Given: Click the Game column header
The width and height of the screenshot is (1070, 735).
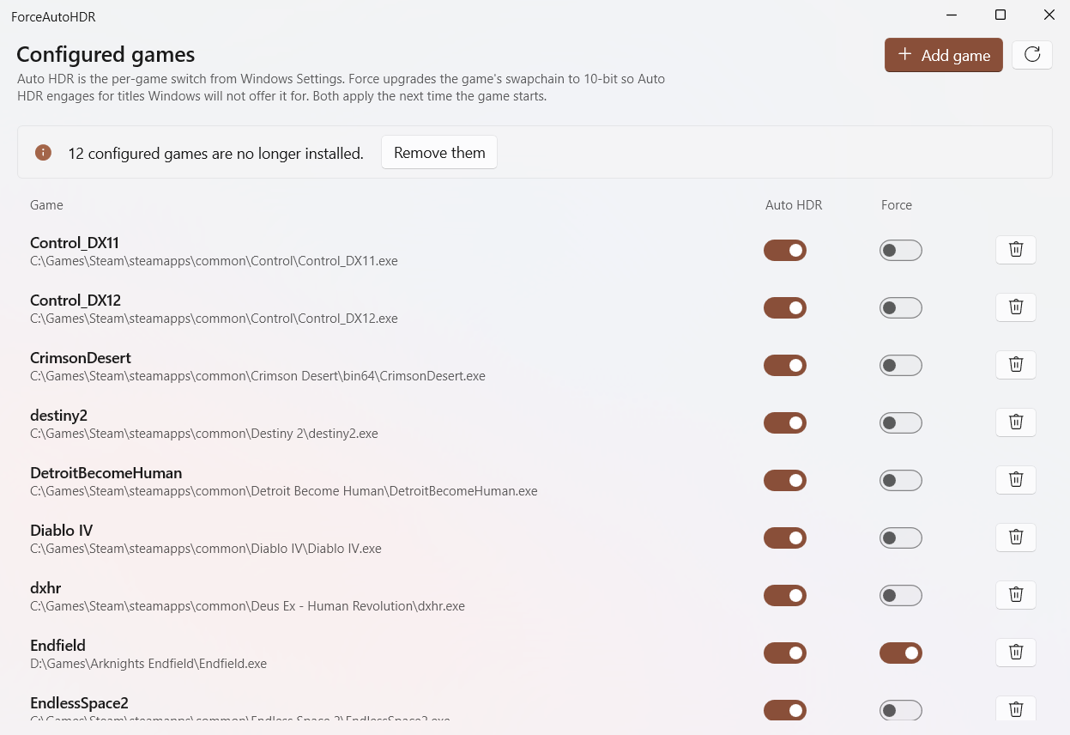Looking at the screenshot, I should point(46,205).
